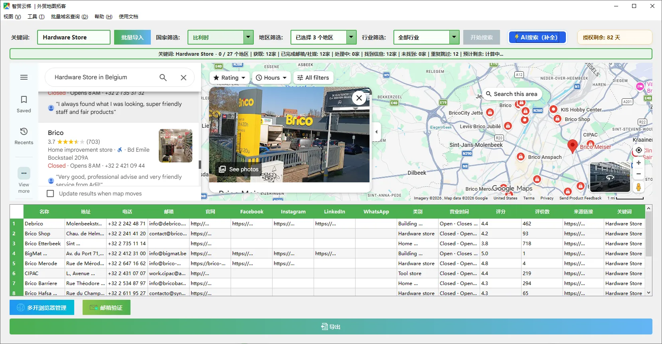Click the BricoCity Jette map pin

pos(490,112)
